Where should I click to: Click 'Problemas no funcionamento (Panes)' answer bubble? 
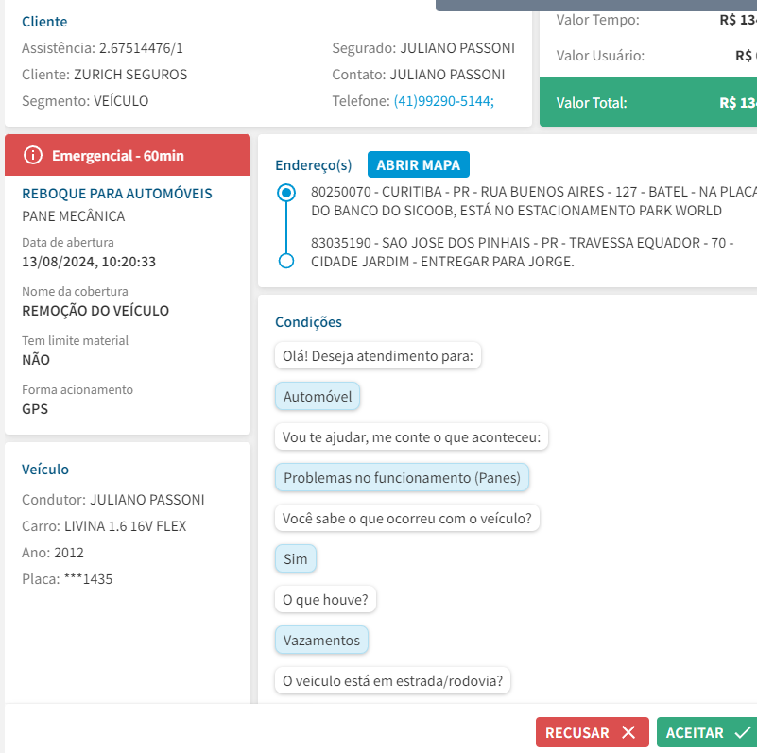pyautogui.click(x=403, y=478)
